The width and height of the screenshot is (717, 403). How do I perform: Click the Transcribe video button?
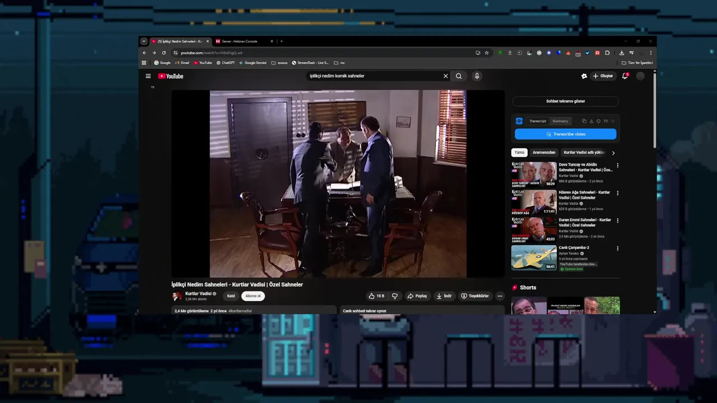tap(566, 134)
